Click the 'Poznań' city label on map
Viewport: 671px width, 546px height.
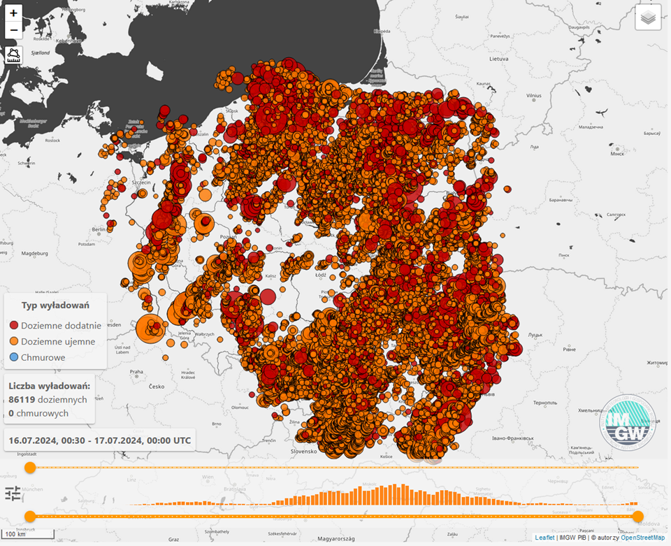coord(229,236)
